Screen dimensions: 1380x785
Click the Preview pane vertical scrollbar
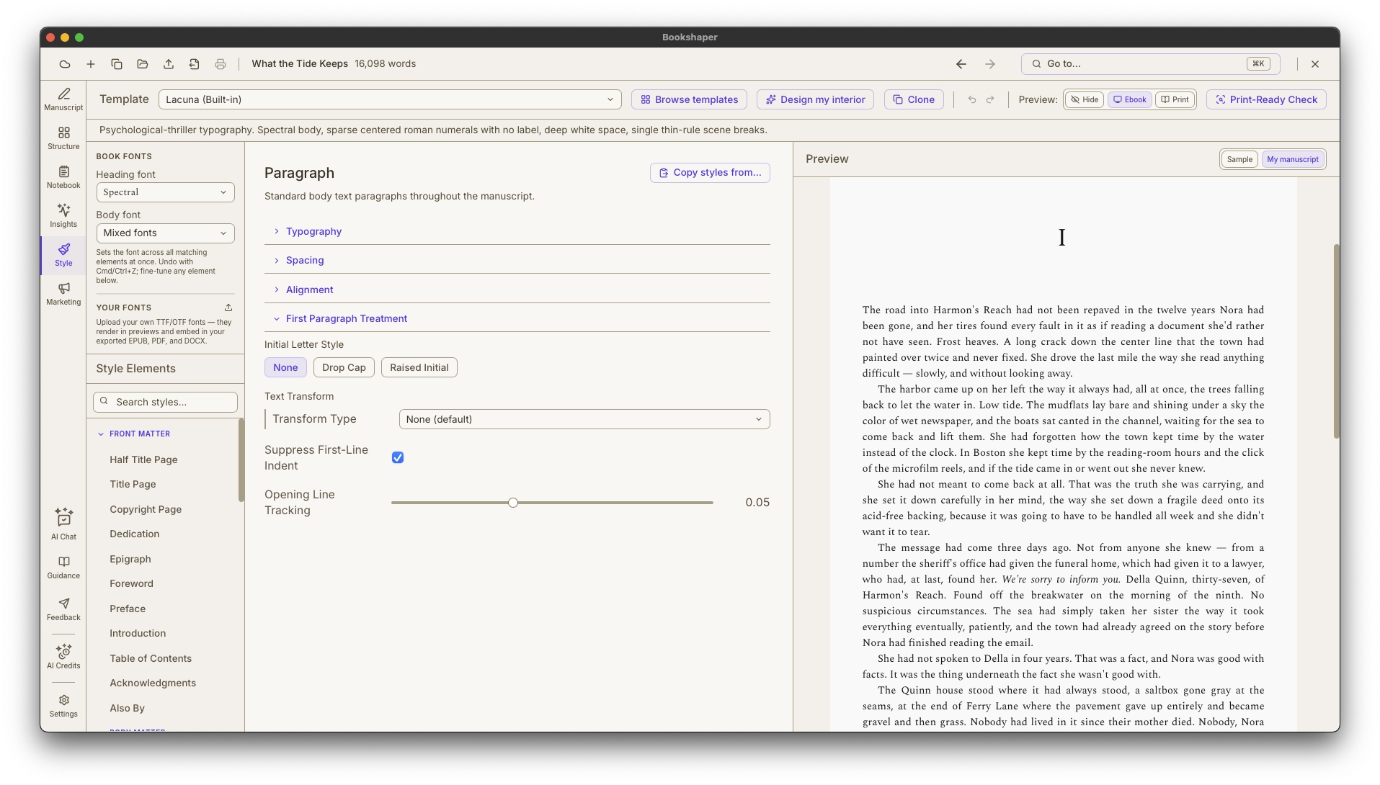pyautogui.click(x=1336, y=342)
